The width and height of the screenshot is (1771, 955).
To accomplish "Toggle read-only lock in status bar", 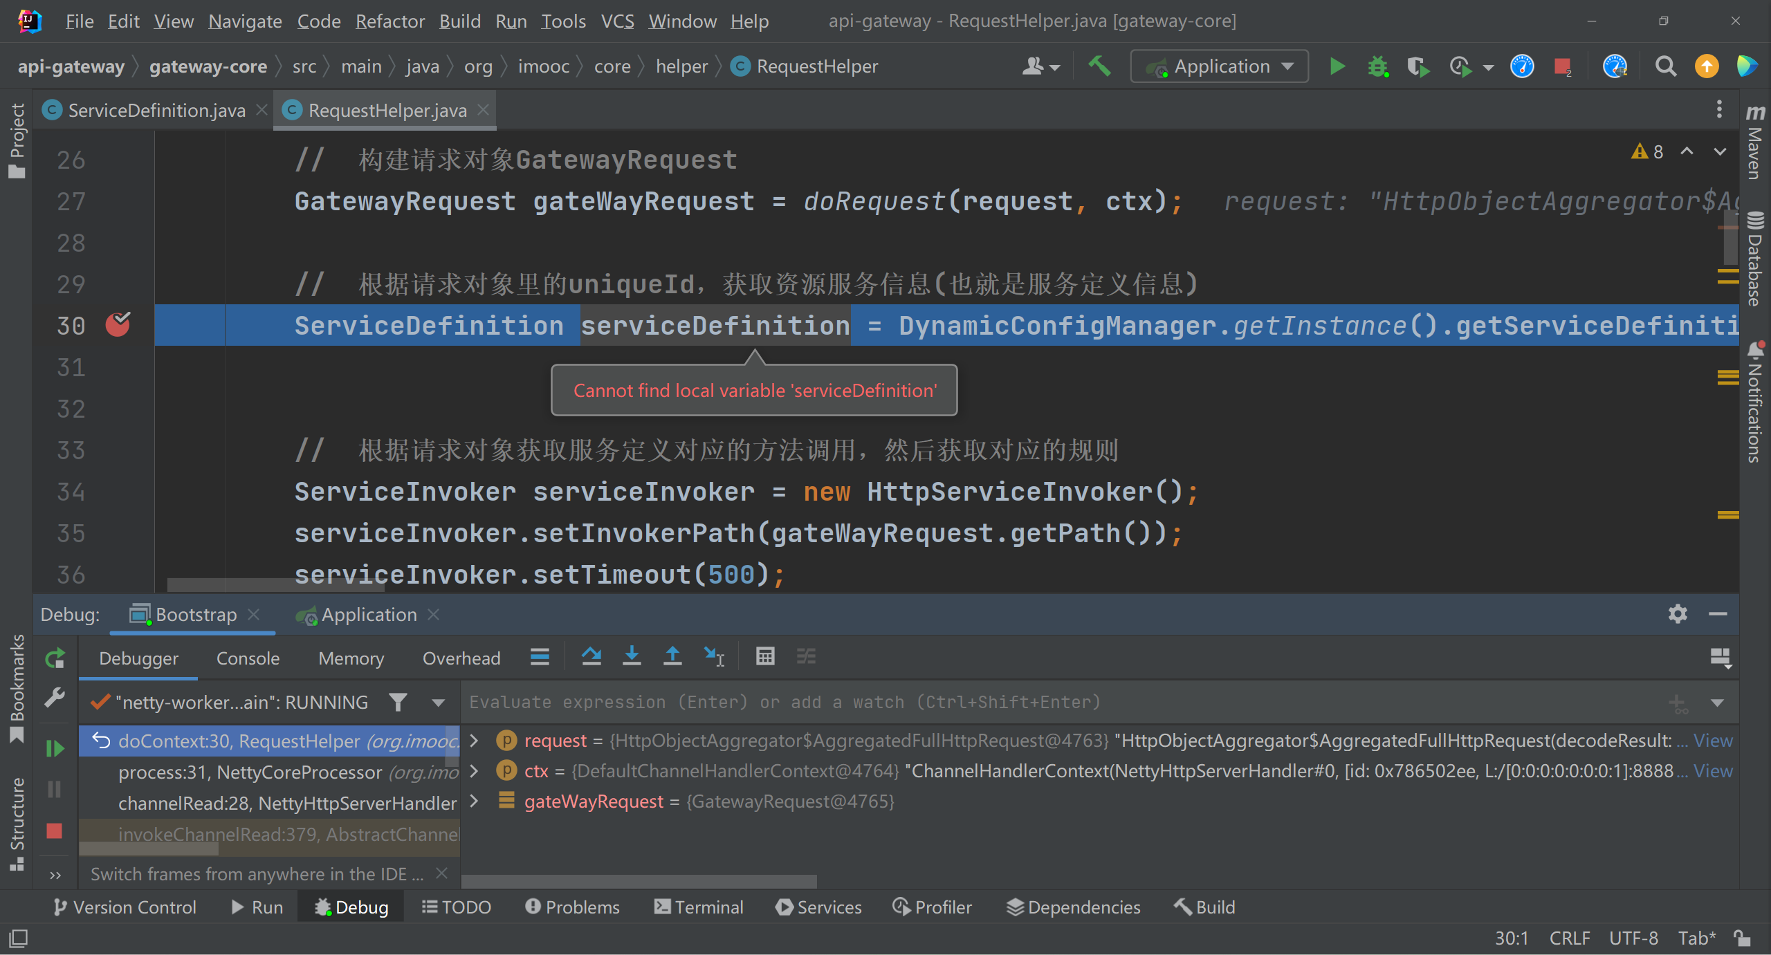I will (1743, 938).
